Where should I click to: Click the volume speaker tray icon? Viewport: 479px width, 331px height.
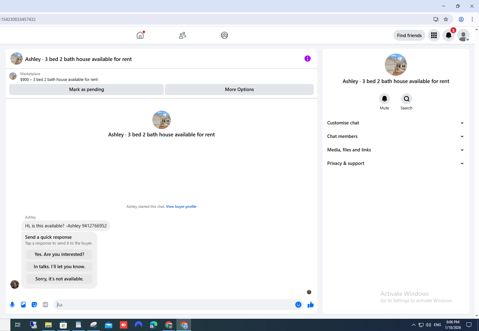tap(428, 325)
